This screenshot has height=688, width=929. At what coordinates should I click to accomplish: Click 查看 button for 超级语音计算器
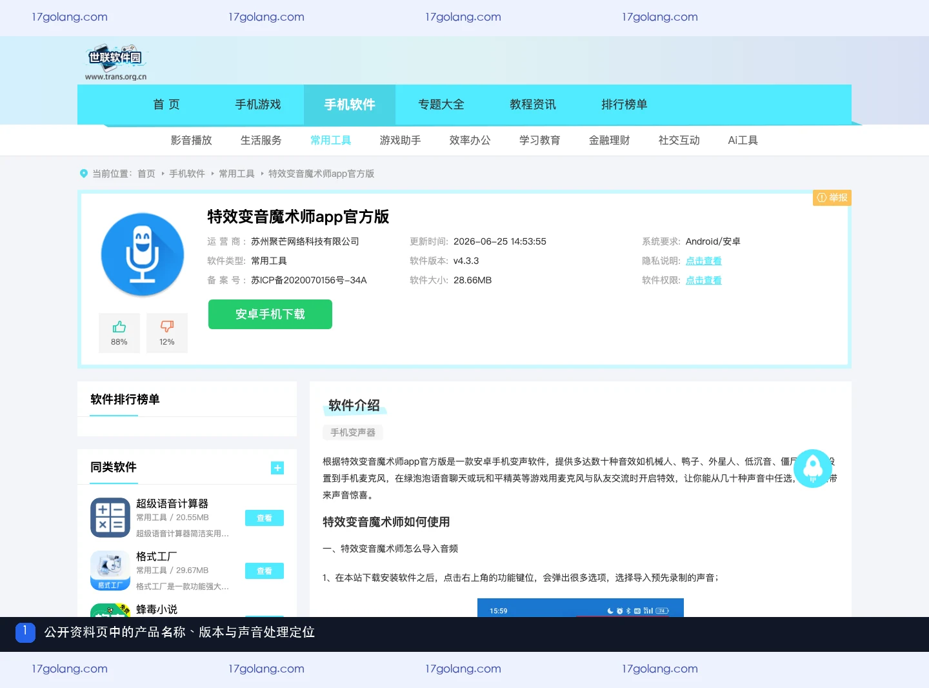(x=265, y=518)
